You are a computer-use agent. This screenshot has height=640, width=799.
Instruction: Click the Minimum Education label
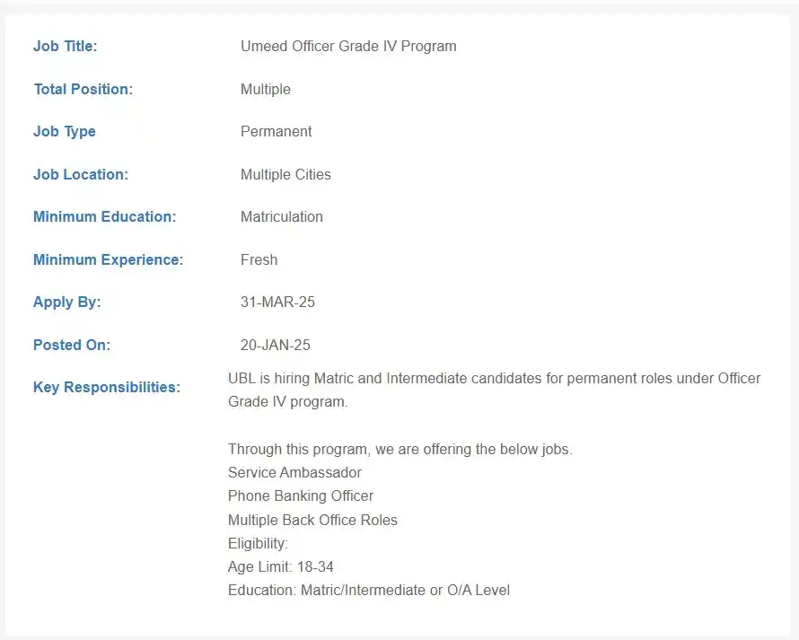104,216
